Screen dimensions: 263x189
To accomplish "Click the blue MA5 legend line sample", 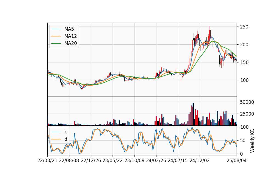I will (x=56, y=29).
